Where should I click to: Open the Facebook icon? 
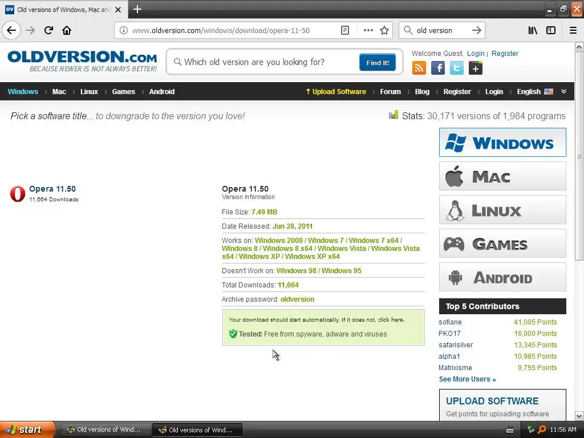click(x=438, y=68)
